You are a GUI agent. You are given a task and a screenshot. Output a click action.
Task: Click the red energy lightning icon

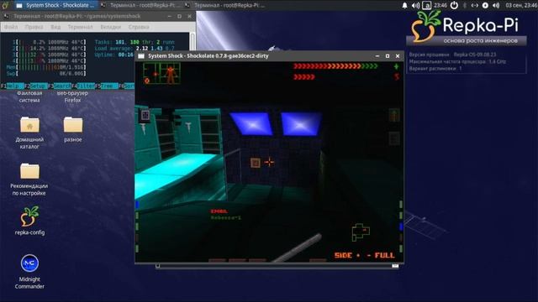pos(397,76)
